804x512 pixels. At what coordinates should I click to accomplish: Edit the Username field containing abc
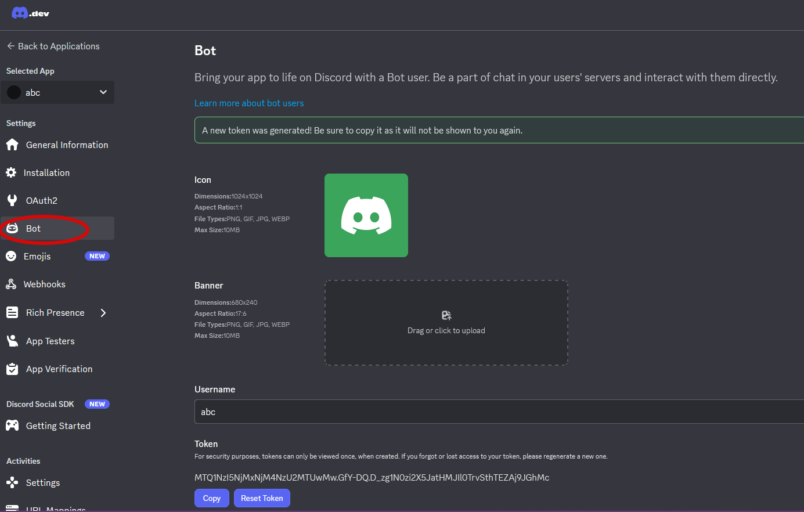click(406, 412)
